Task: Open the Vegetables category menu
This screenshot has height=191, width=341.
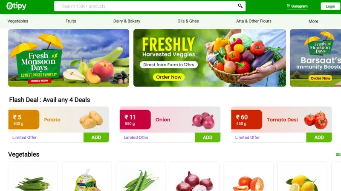Action: tap(18, 21)
